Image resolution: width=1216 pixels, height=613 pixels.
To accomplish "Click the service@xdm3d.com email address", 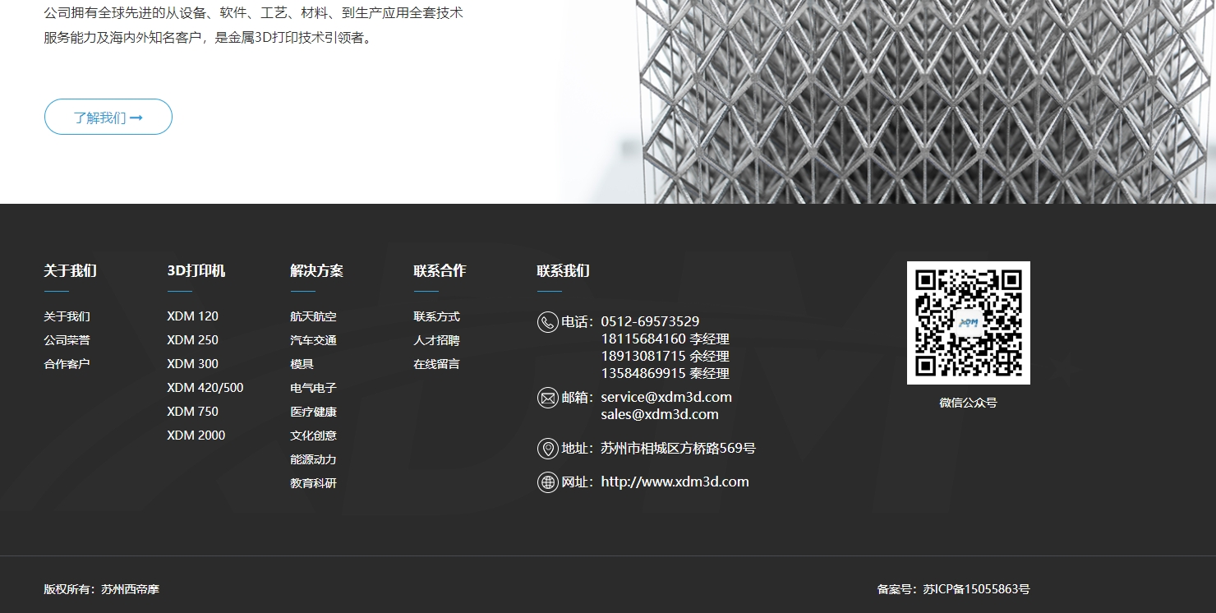I will 666,397.
